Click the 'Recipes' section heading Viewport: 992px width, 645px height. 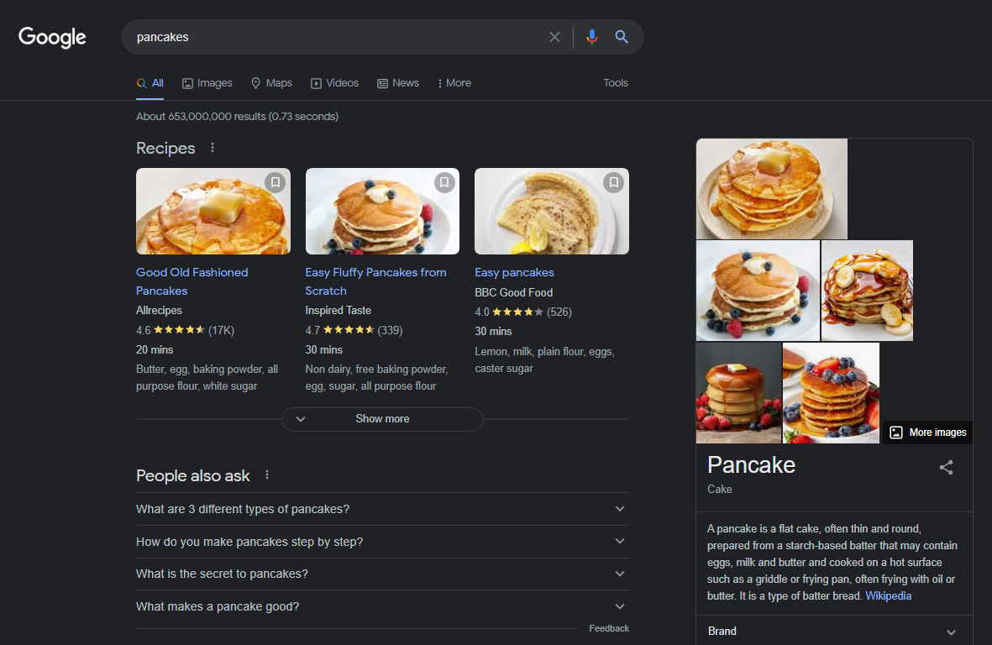click(x=165, y=148)
